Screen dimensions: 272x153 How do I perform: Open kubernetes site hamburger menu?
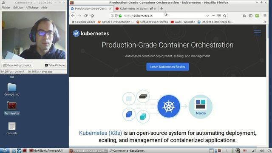tap(257, 33)
